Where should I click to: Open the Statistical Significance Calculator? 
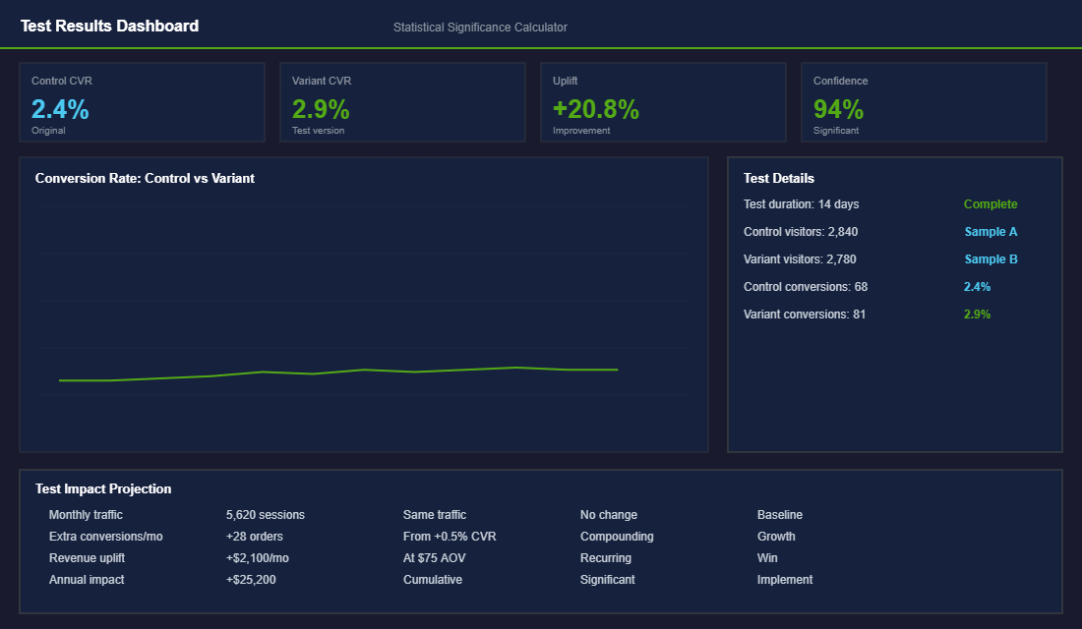[x=480, y=27]
